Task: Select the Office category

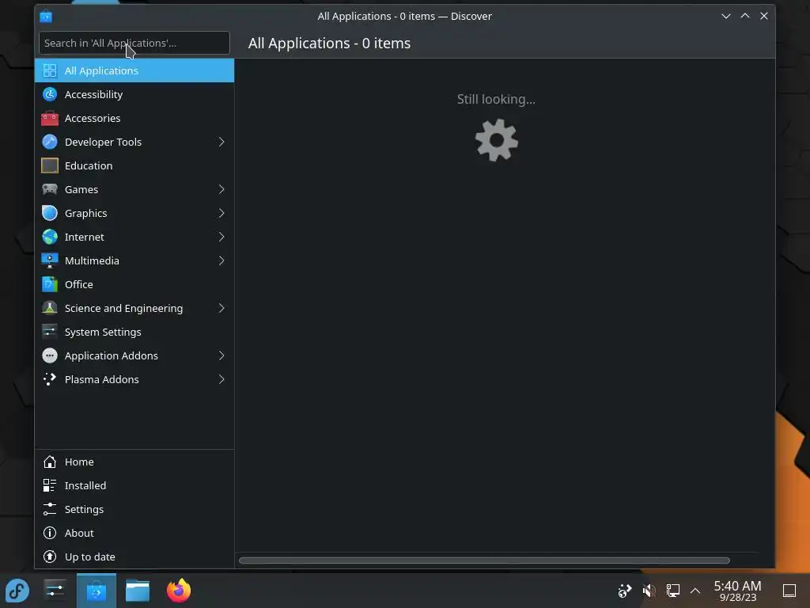Action: coord(134,284)
